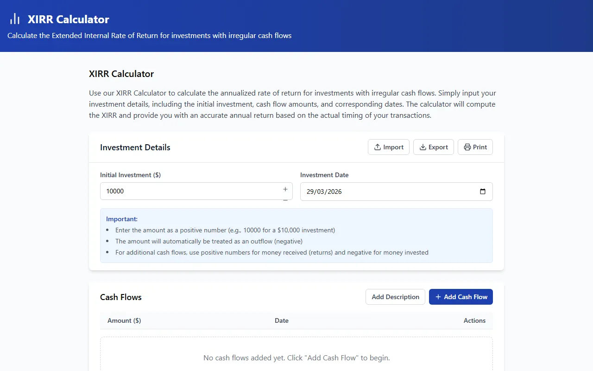Open the calendar picker in Investment Date

482,192
